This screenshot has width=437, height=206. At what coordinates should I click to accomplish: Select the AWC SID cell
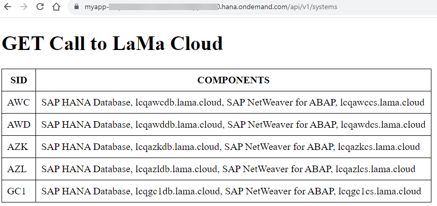tap(19, 102)
